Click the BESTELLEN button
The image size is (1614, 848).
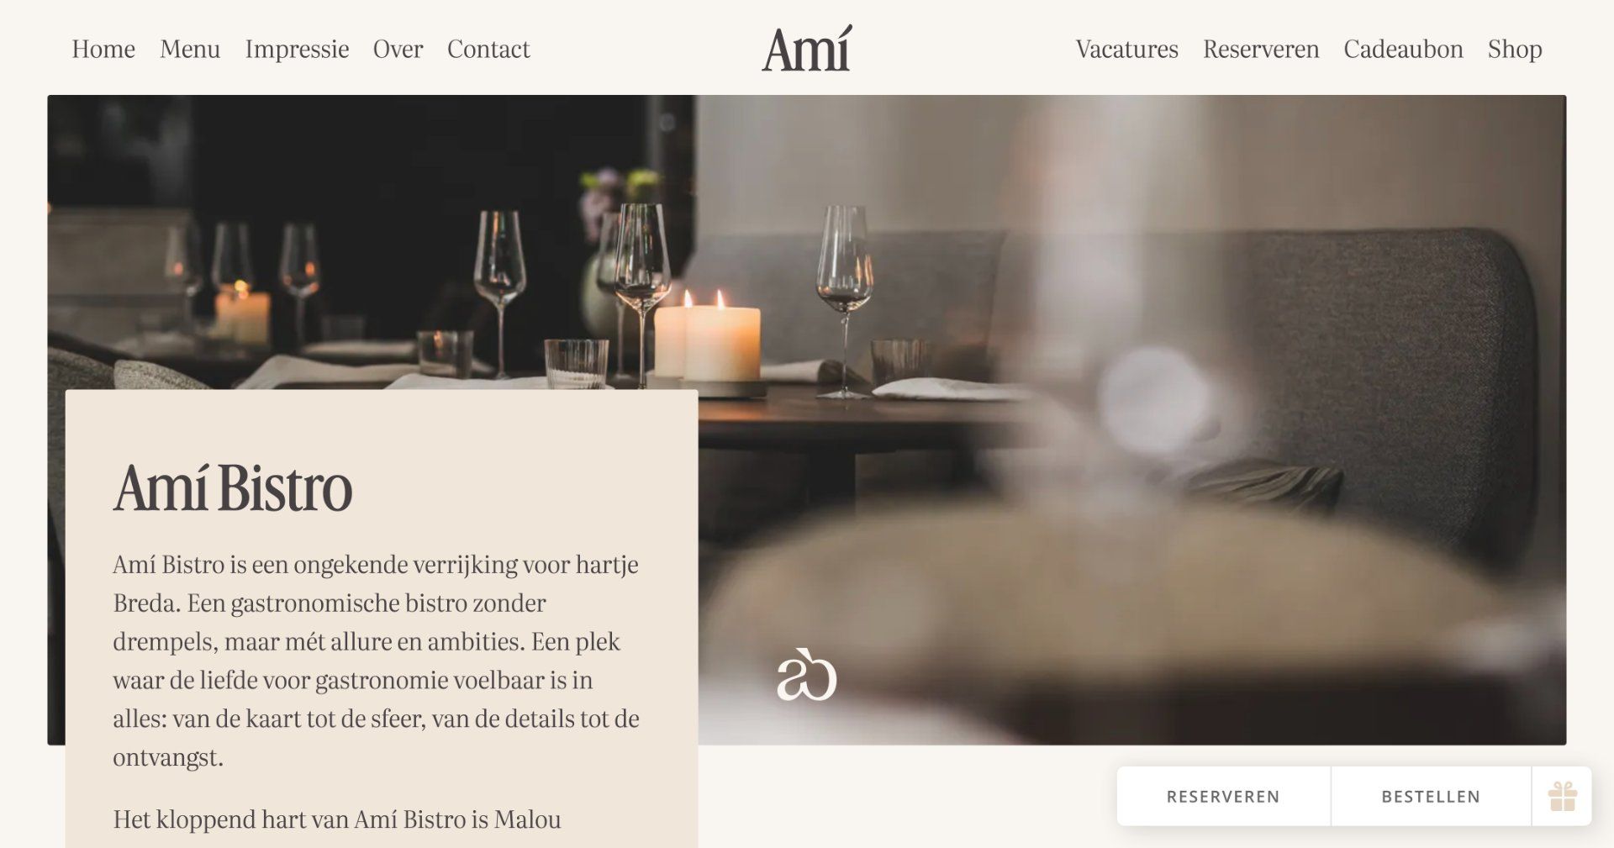pyautogui.click(x=1431, y=796)
